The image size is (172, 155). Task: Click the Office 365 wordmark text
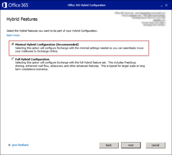coord(18,5)
